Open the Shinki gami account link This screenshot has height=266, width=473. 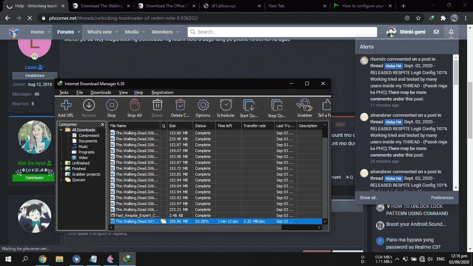[406, 32]
